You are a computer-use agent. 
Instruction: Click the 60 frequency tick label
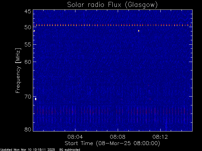[x=28, y=62]
